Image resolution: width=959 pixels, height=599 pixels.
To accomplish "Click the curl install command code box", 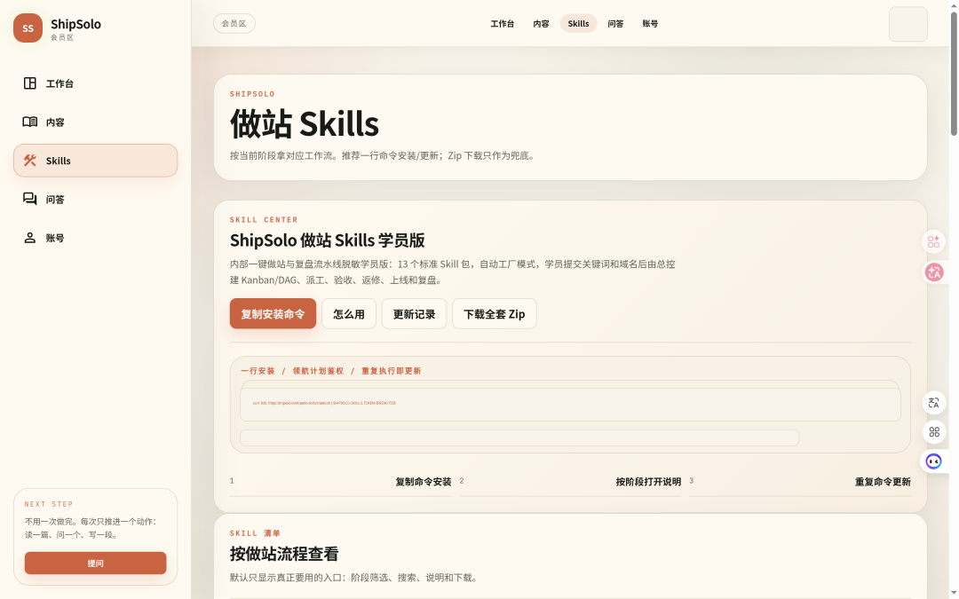I will 570,404.
